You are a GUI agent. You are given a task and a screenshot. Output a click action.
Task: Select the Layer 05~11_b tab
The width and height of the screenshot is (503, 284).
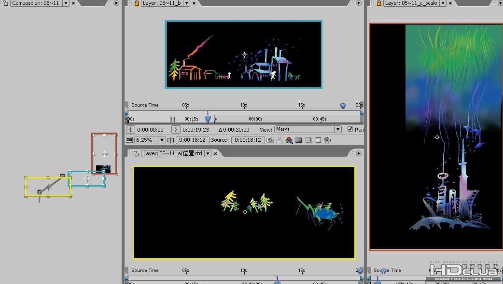(162, 3)
